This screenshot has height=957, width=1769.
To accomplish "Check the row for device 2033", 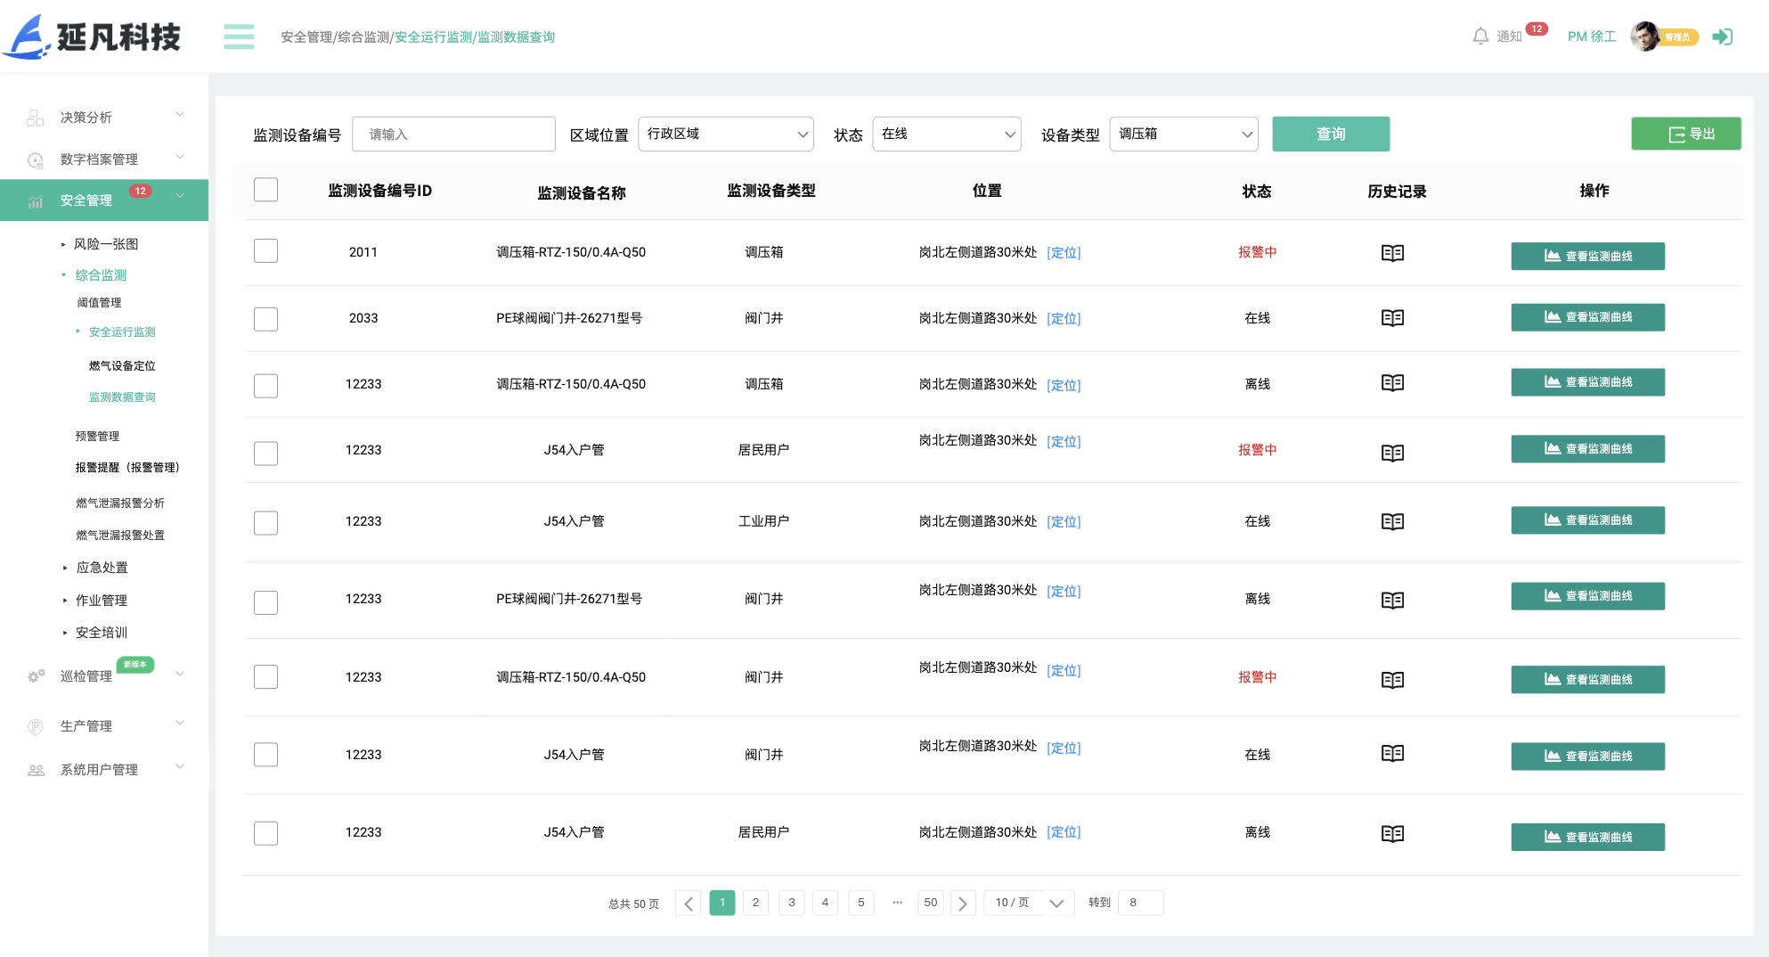I will [265, 319].
